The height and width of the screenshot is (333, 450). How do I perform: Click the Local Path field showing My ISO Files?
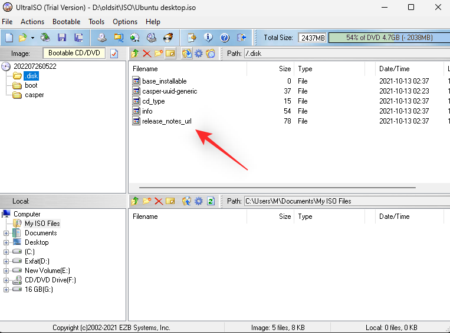pyautogui.click(x=347, y=201)
